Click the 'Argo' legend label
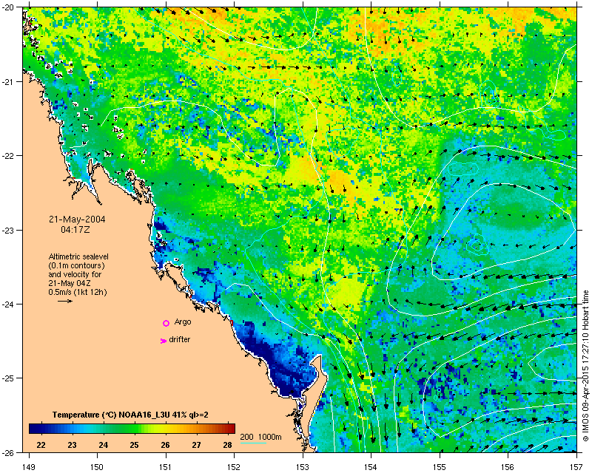Image resolution: width=592 pixels, height=473 pixels. click(183, 321)
